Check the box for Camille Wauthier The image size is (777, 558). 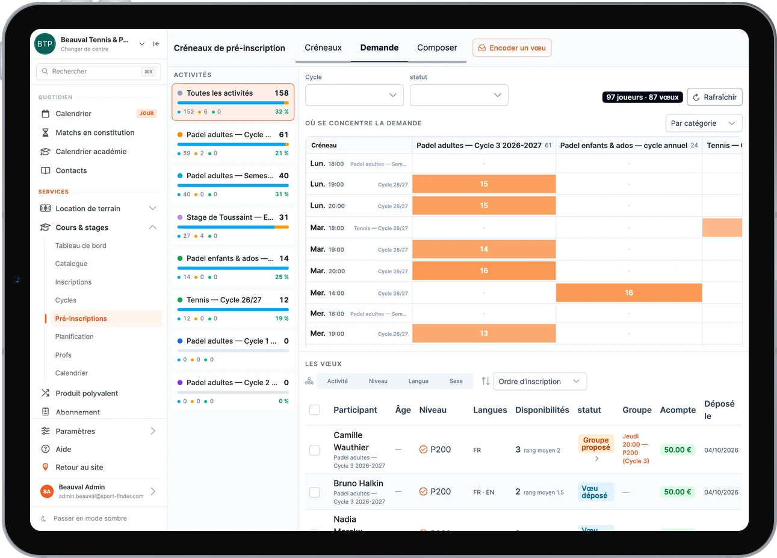[x=314, y=450]
